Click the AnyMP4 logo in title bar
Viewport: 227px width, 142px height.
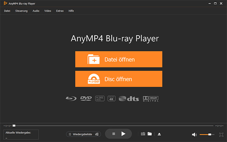coord(5,3)
